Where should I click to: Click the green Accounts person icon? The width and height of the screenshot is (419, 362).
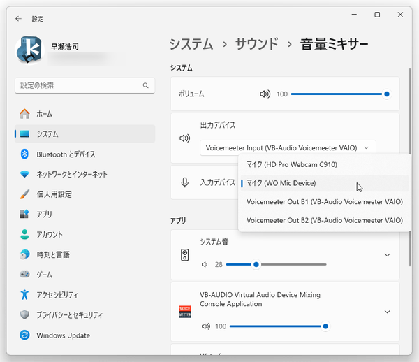coord(24,235)
